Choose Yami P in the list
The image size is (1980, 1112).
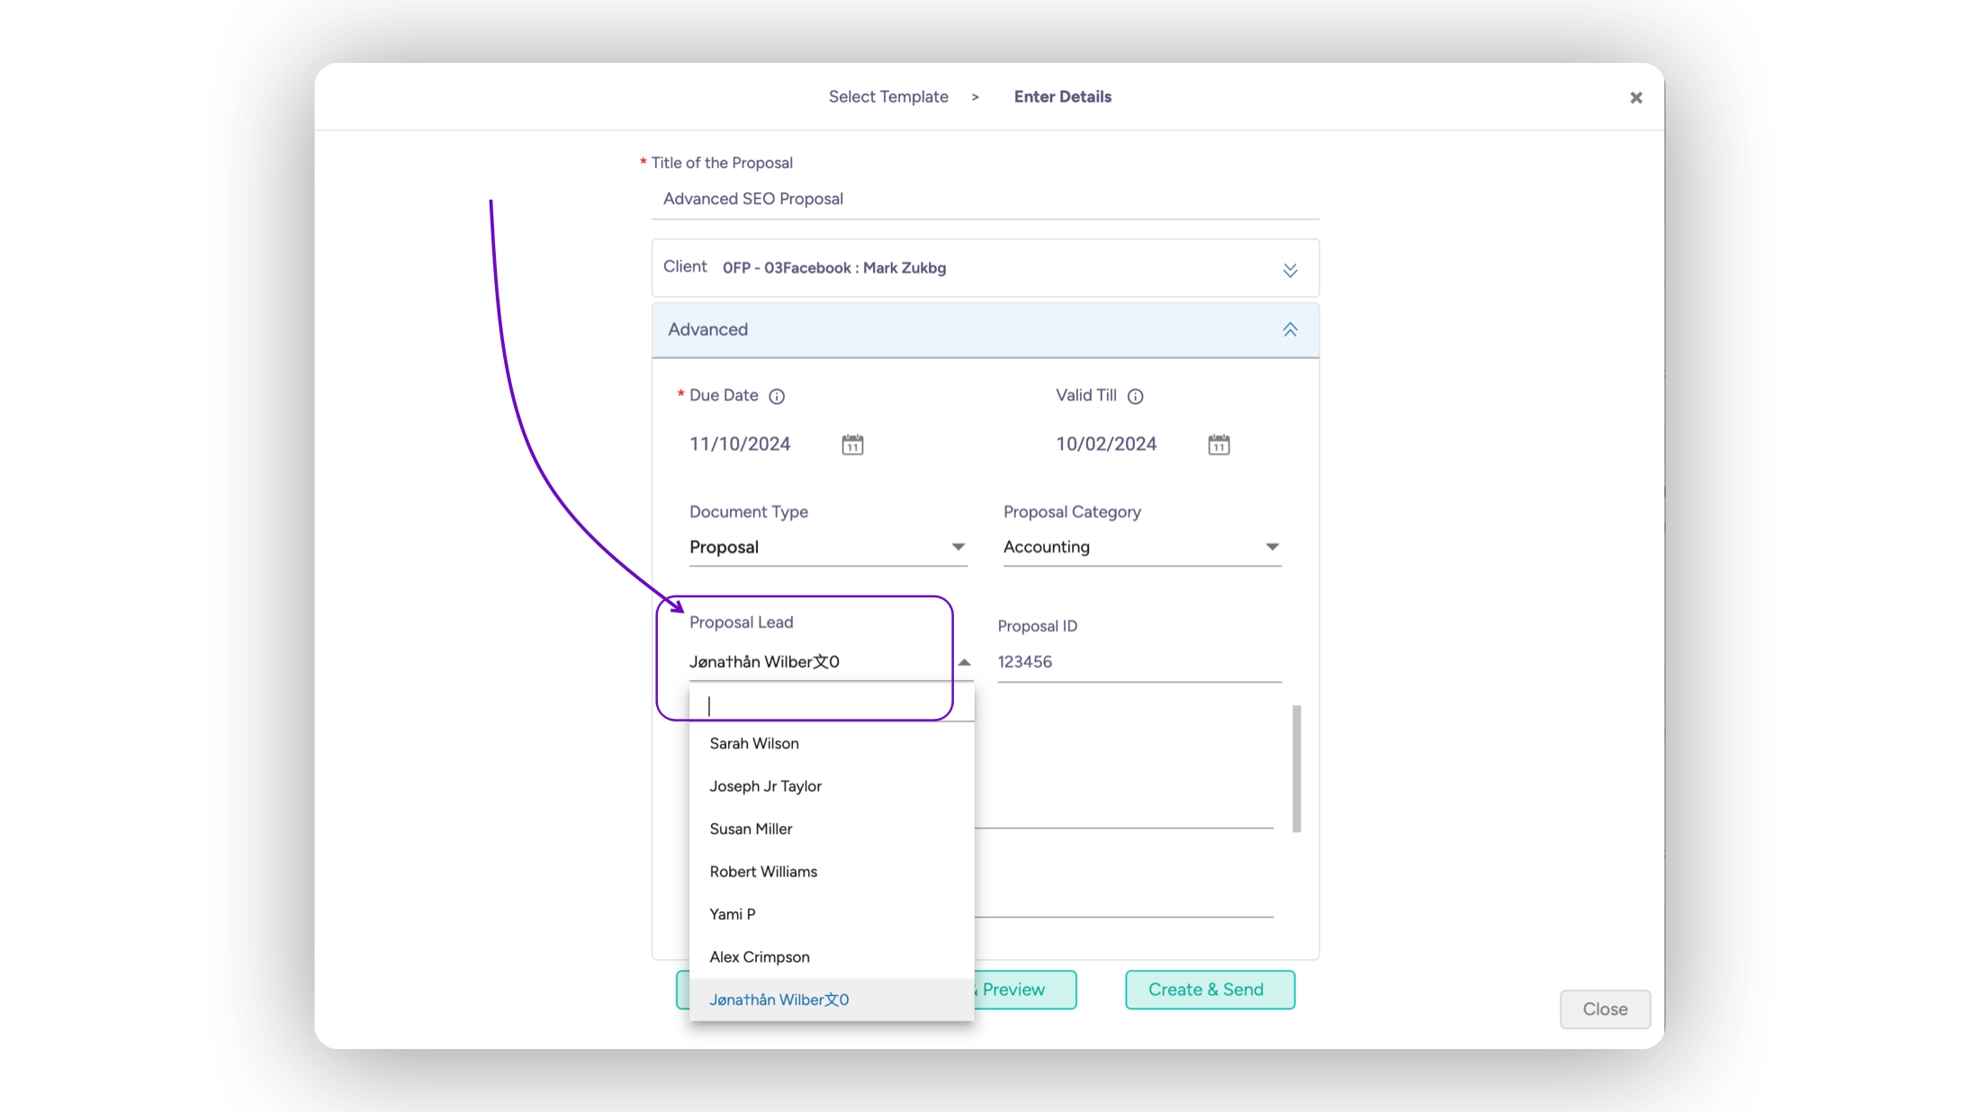[x=732, y=914]
